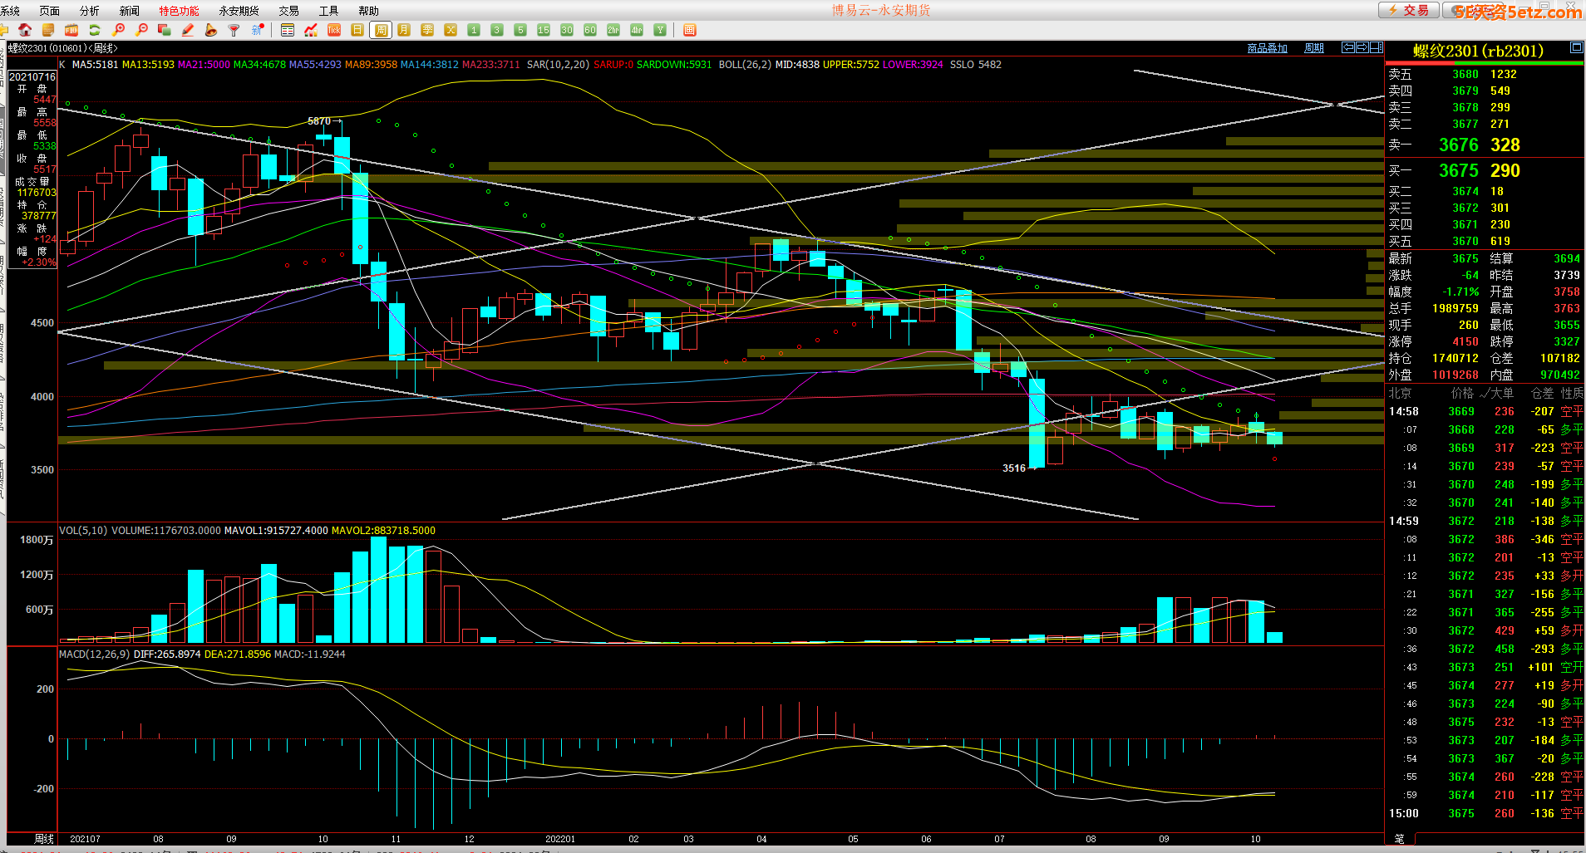The height and width of the screenshot is (853, 1586).
Task: Select 60-minute period button
Action: 590,30
